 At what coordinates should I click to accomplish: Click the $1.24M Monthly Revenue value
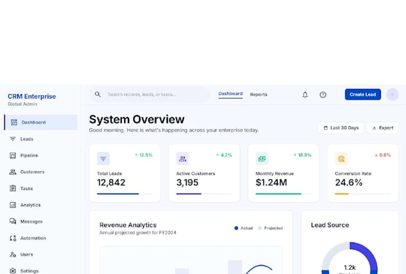[x=271, y=183]
